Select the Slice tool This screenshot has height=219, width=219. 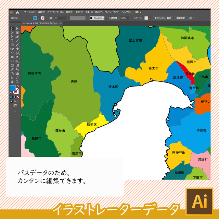pos(17,78)
